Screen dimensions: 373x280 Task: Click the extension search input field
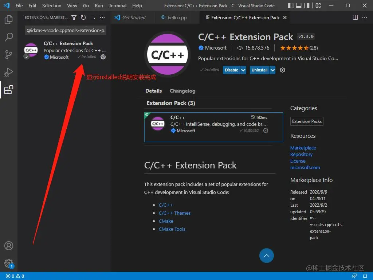(x=65, y=30)
